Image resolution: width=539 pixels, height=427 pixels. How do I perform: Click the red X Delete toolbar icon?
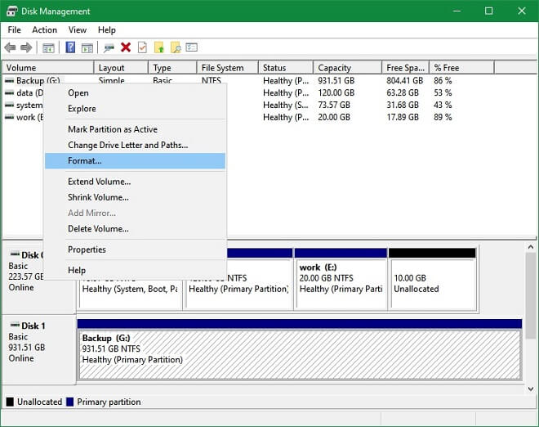tap(126, 47)
